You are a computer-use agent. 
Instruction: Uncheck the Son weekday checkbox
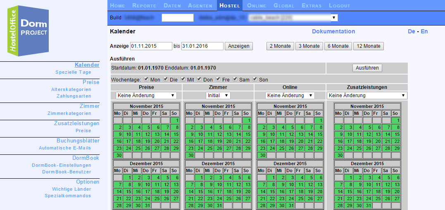tap(255, 79)
